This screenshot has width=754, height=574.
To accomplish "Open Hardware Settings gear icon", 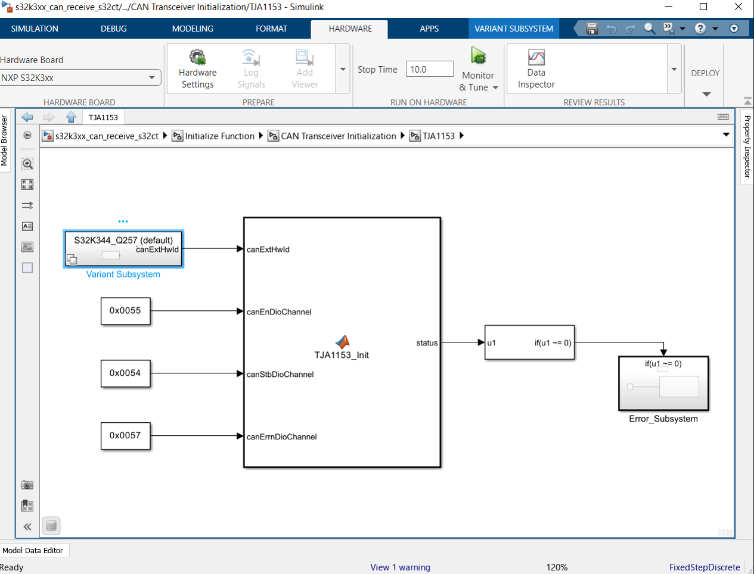I will click(197, 57).
